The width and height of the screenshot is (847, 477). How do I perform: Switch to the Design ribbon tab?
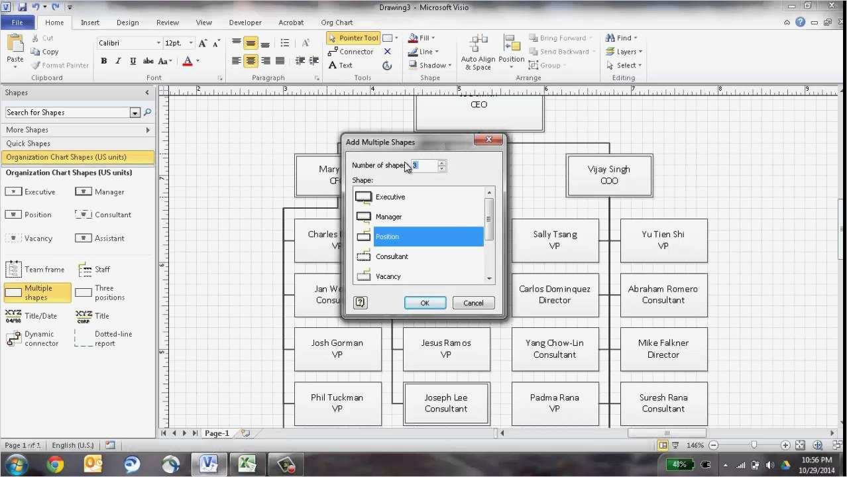[128, 23]
